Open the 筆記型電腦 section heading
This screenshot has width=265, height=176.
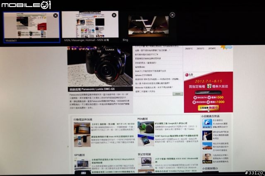tap(144, 154)
